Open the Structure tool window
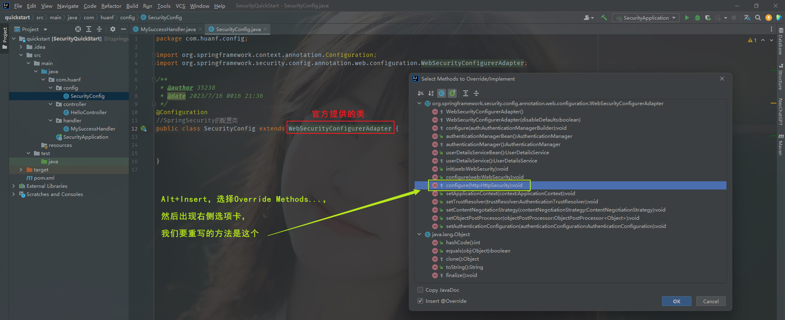Viewport: 785px width, 320px height. click(781, 77)
